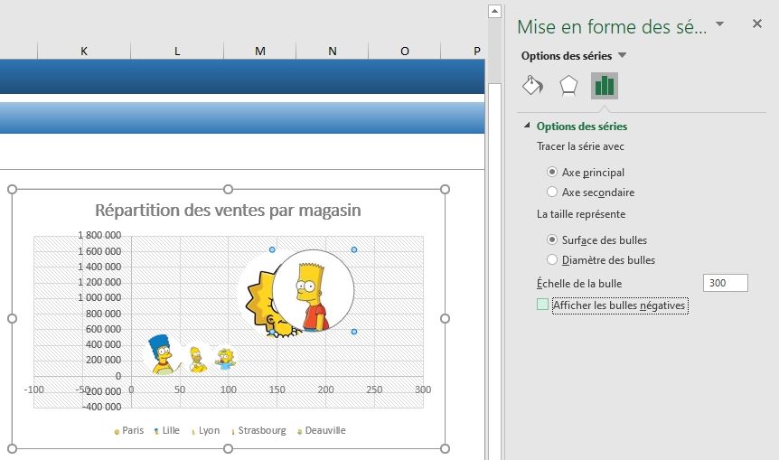Click the Homer Simpson bubble in chart
The image size is (779, 460).
[x=197, y=360]
